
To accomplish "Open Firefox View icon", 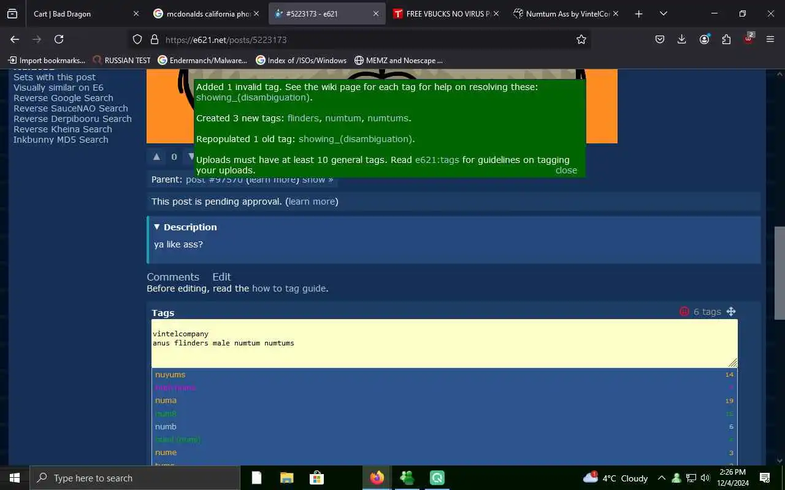I will pyautogui.click(x=12, y=13).
